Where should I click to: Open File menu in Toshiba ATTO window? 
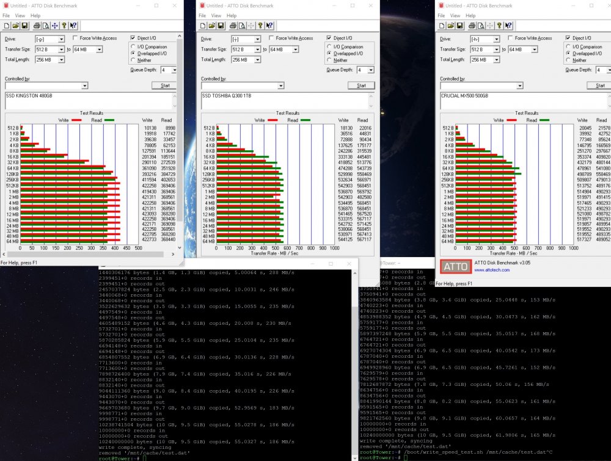point(202,16)
